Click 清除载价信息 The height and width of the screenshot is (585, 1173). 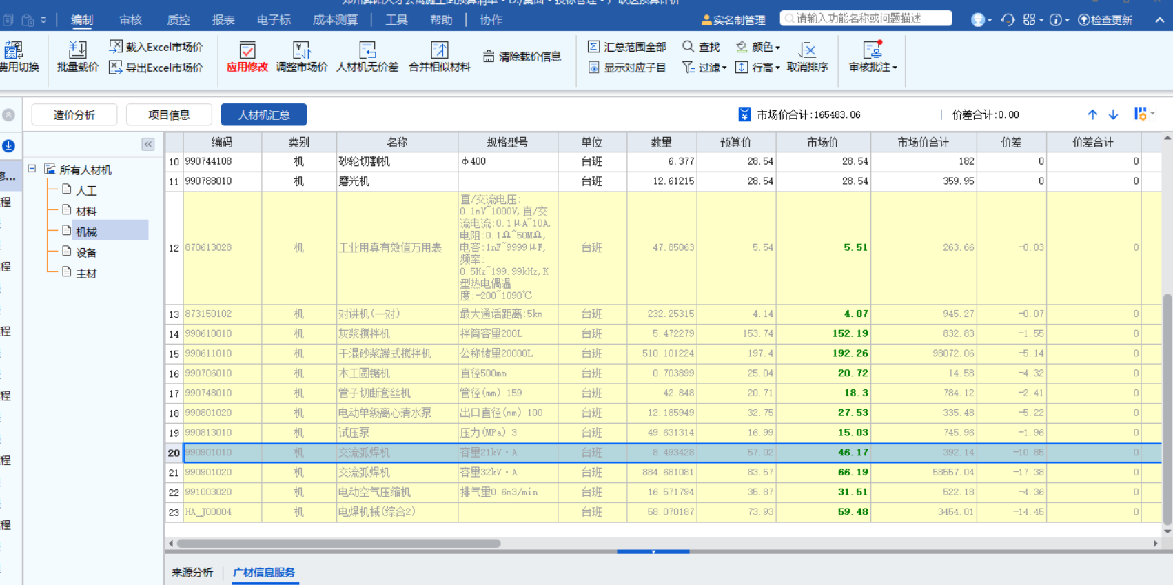(x=522, y=57)
